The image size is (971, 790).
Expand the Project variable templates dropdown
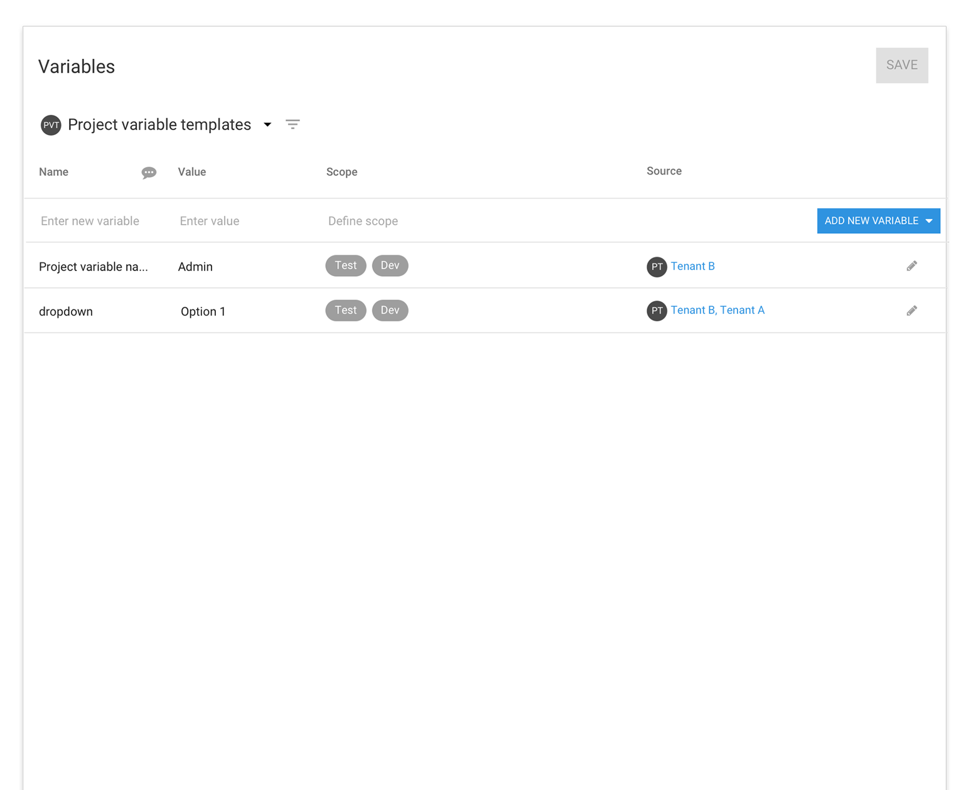(267, 124)
